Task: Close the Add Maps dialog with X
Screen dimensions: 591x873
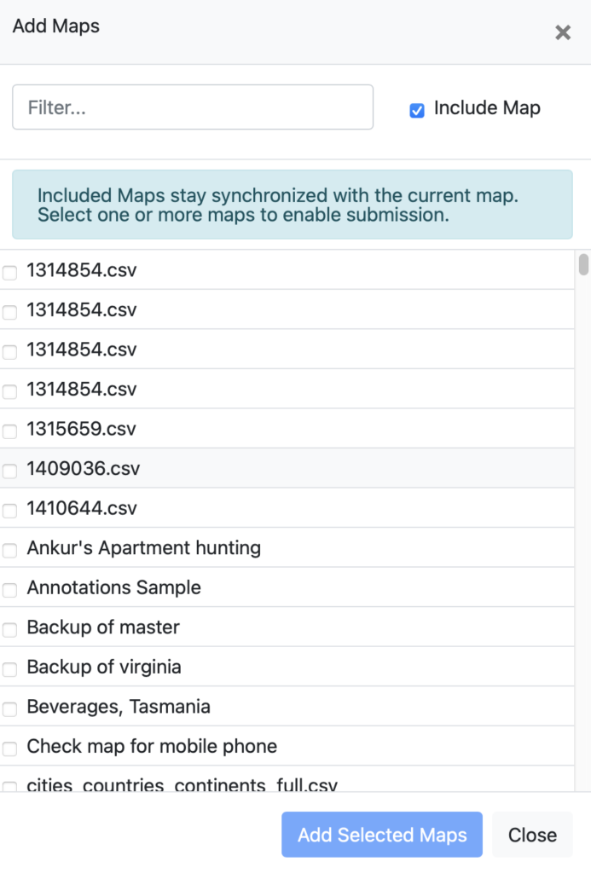Action: click(563, 33)
